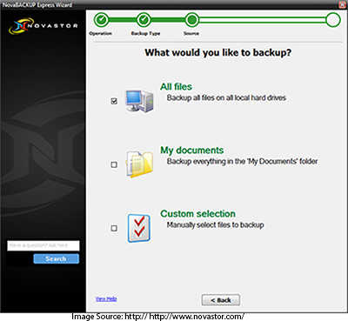Screen dimensions: 348x321
Task: Click the 'Operation' step label
Action: click(100, 33)
